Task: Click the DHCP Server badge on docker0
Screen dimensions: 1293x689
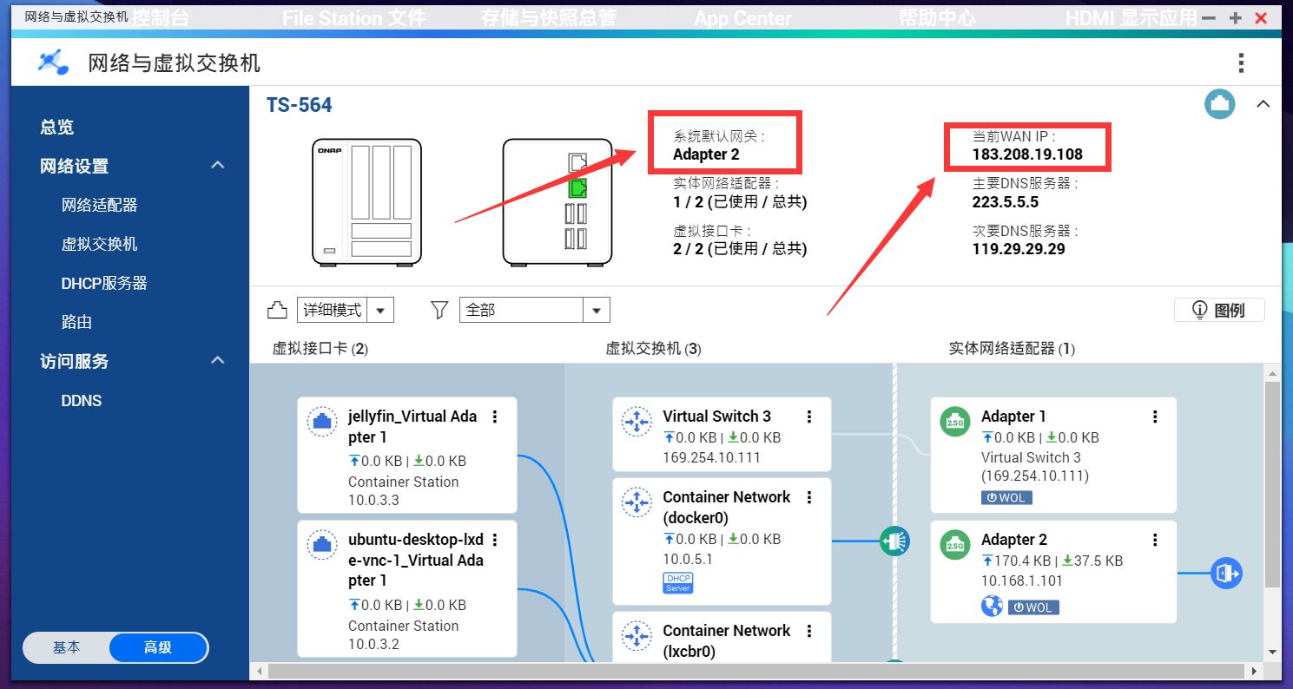Action: point(677,583)
